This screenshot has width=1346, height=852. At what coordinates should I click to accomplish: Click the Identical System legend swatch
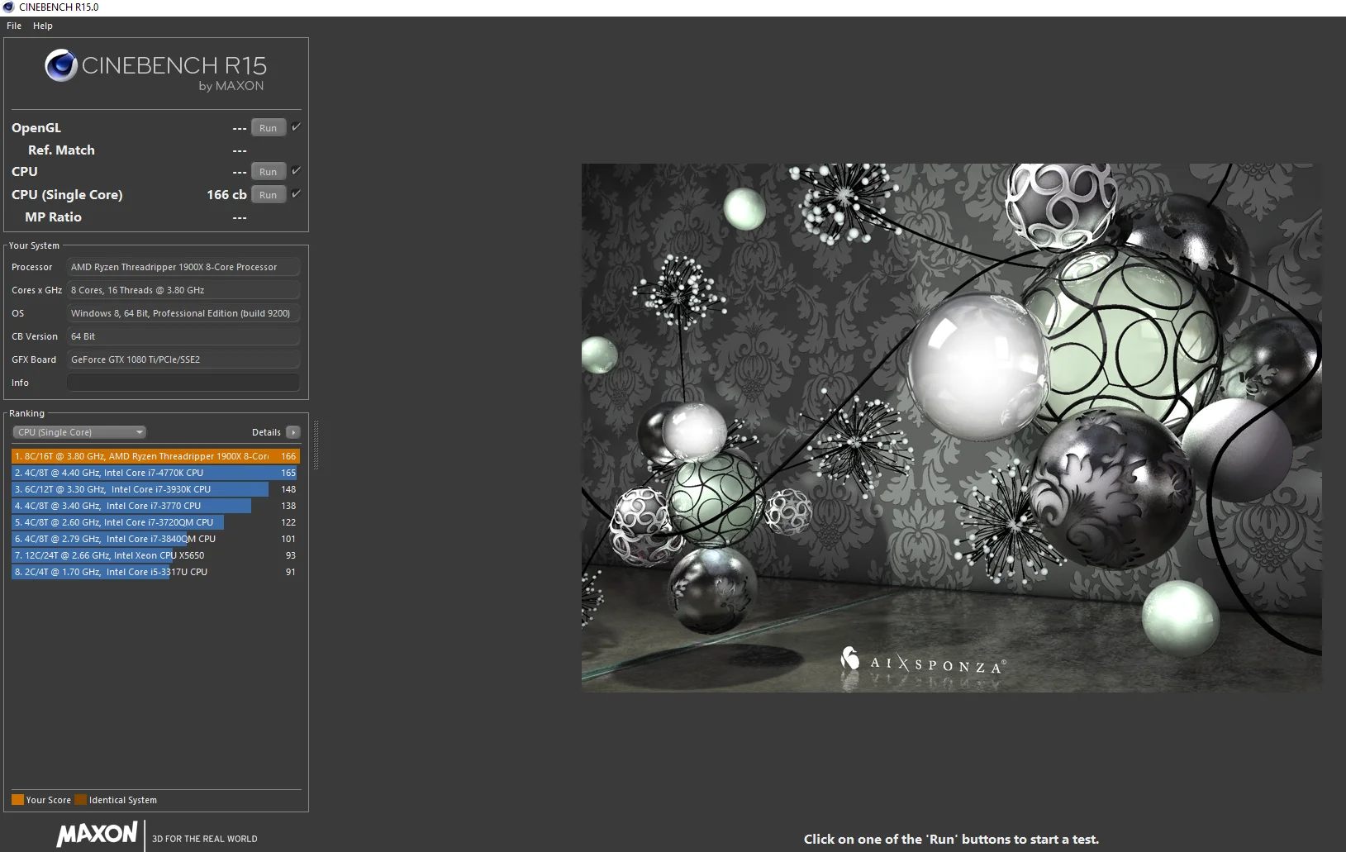click(x=80, y=800)
